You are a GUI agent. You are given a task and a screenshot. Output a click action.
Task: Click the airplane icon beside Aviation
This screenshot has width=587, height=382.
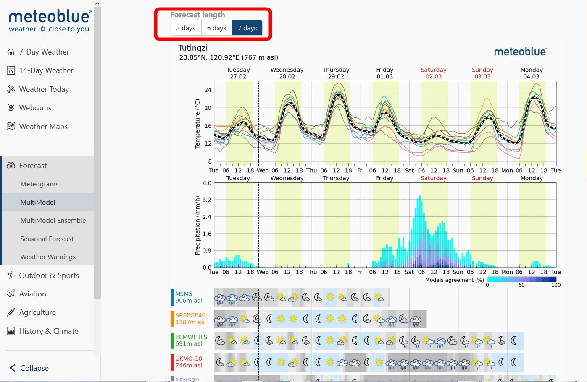(x=11, y=294)
